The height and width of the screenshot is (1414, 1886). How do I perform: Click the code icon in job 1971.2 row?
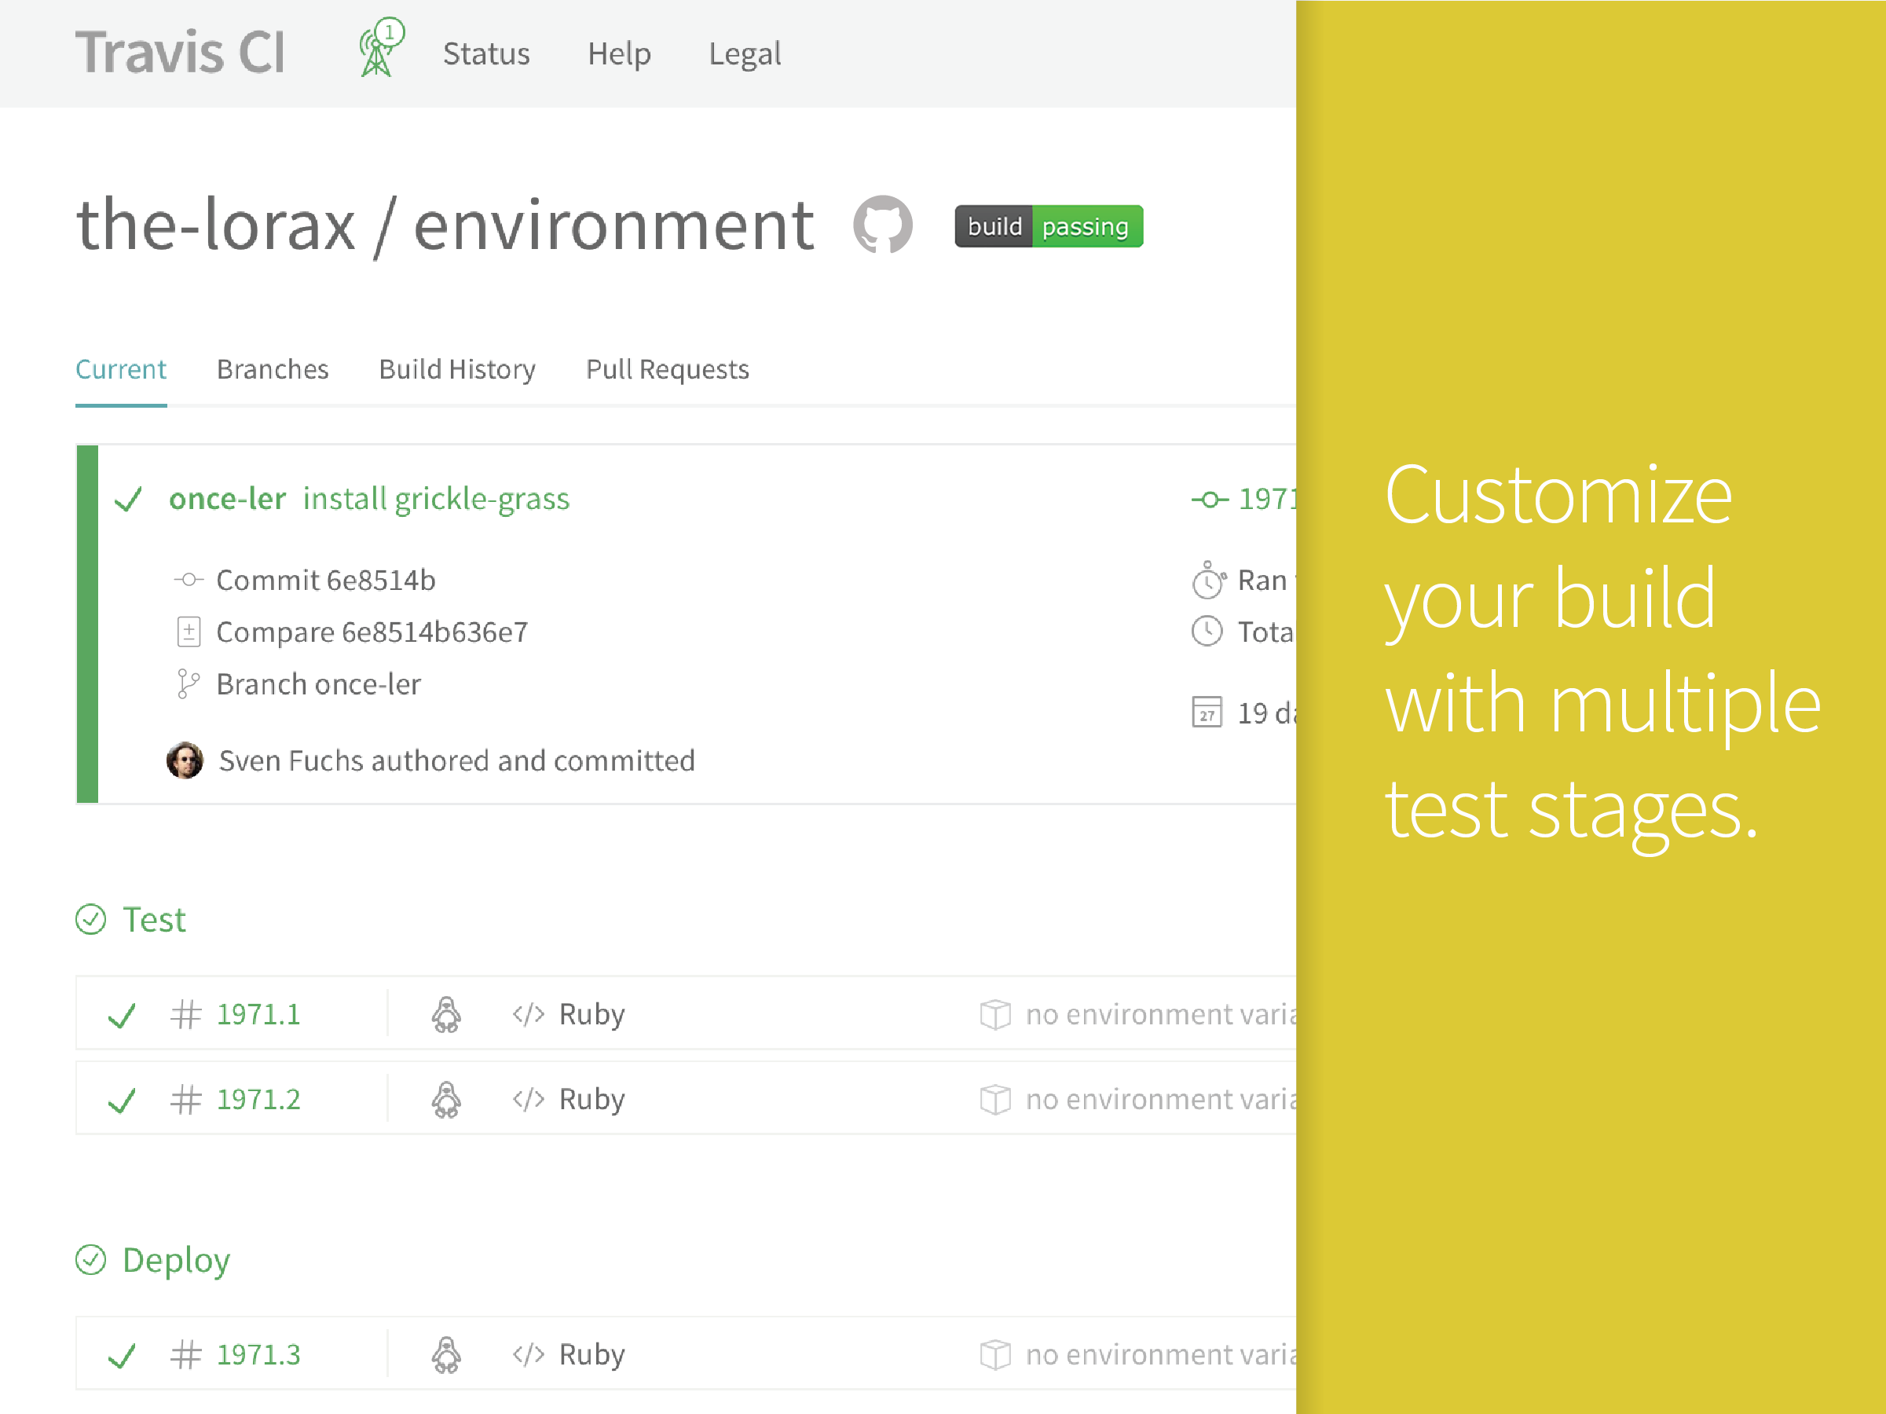(528, 1099)
